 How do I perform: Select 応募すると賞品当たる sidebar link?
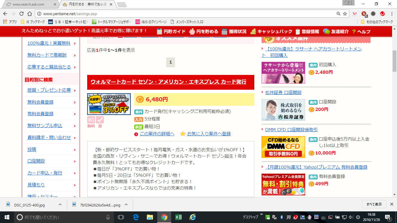49,67
